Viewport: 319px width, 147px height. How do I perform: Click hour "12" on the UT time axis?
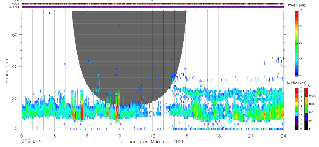click(x=153, y=136)
